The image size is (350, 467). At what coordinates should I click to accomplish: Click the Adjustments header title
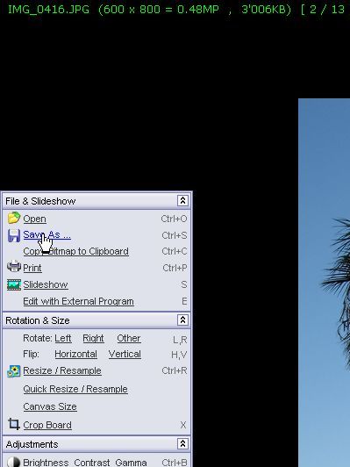tap(32, 444)
